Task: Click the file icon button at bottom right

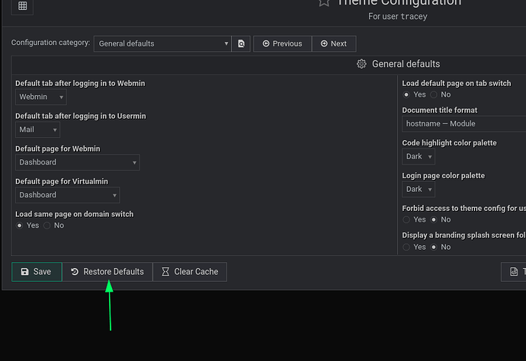Action: (514, 272)
